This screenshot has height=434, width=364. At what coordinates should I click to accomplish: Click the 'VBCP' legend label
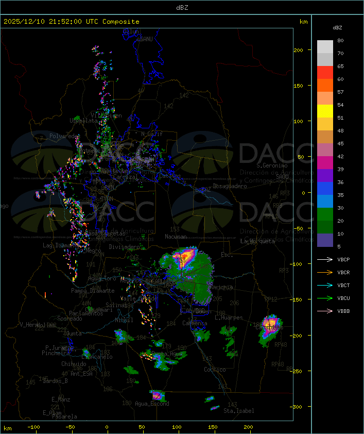(x=343, y=259)
